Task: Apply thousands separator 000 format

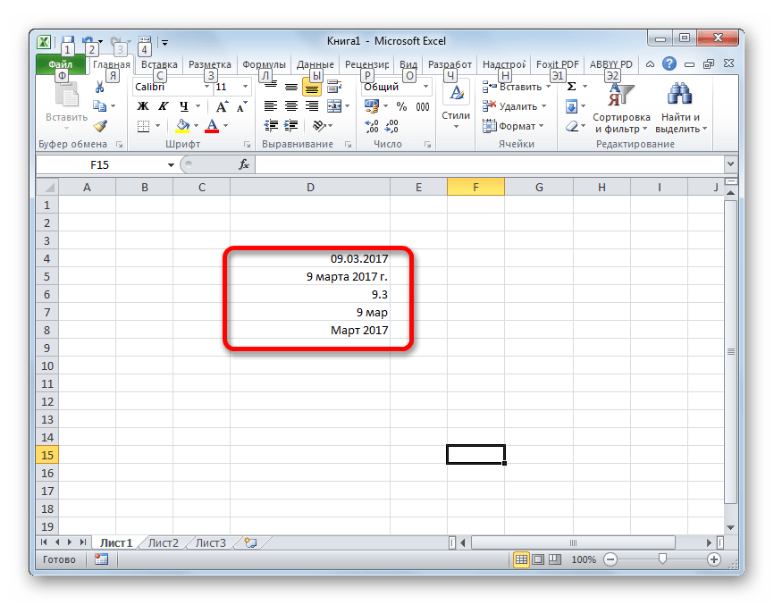Action: click(x=423, y=106)
